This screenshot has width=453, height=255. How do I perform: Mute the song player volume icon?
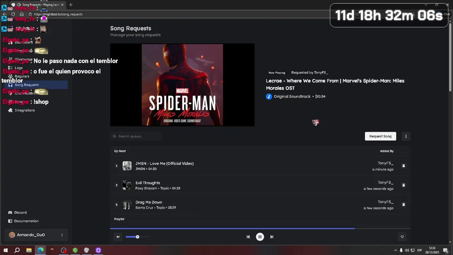[118, 237]
